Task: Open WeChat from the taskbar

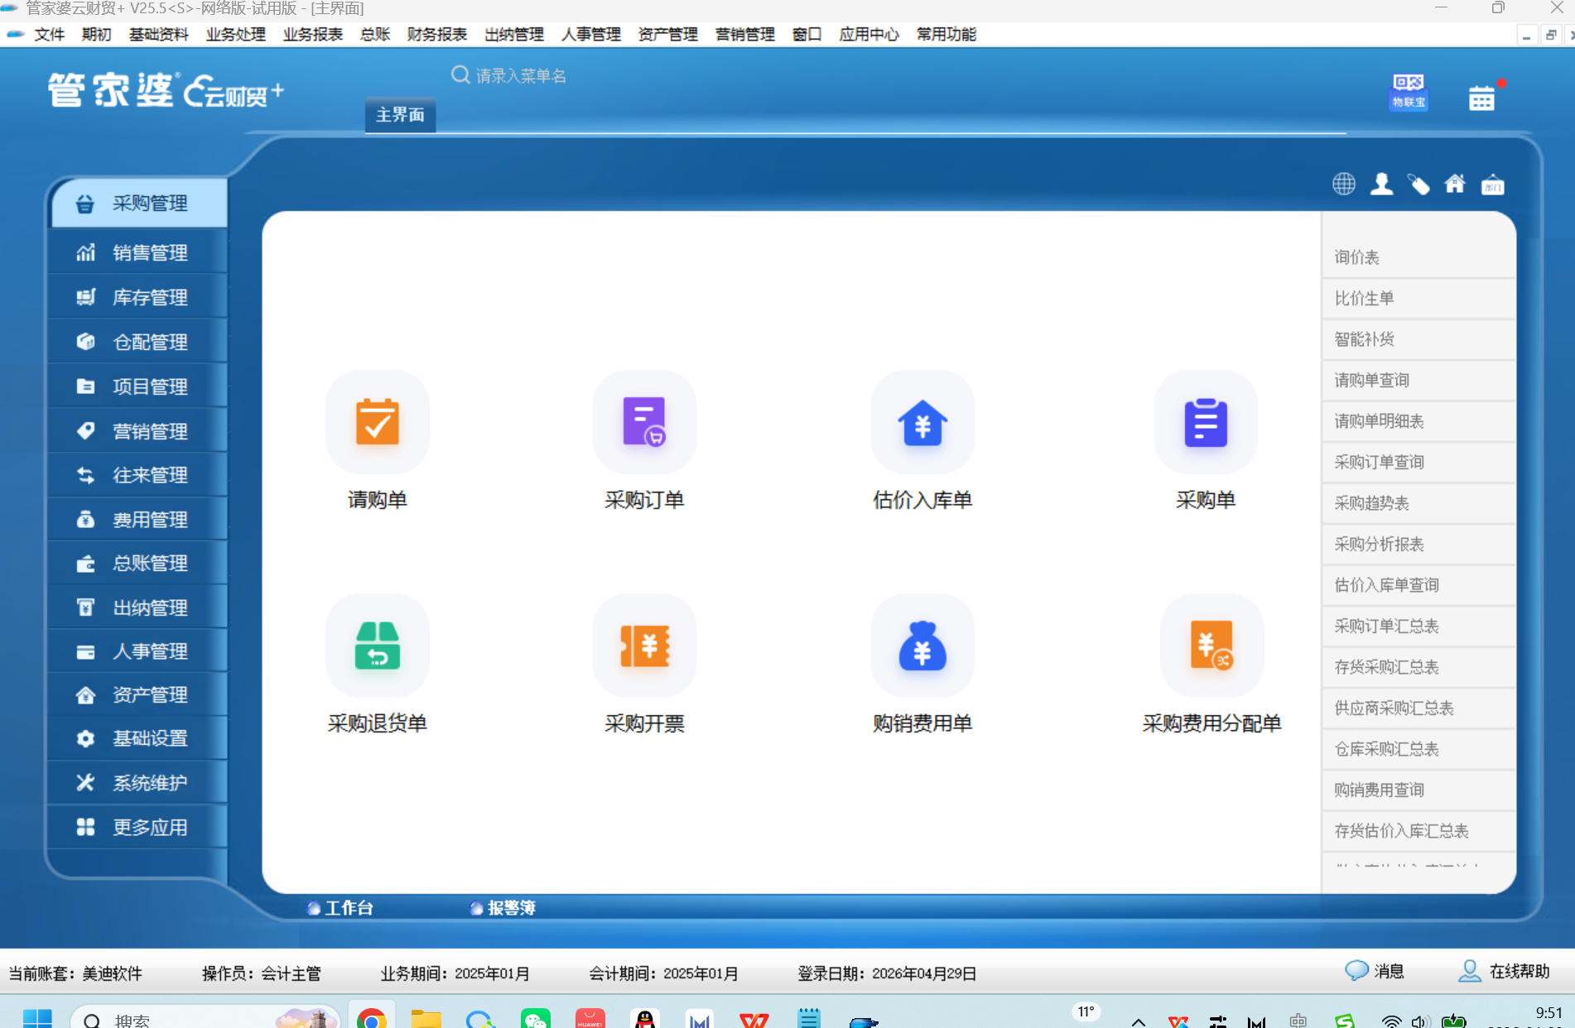Action: pos(536,1018)
